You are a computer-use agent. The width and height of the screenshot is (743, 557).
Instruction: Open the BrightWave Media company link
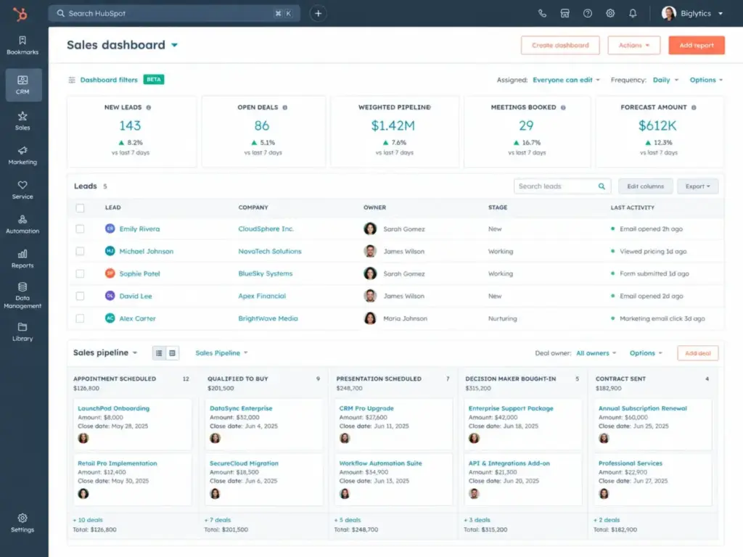point(268,318)
